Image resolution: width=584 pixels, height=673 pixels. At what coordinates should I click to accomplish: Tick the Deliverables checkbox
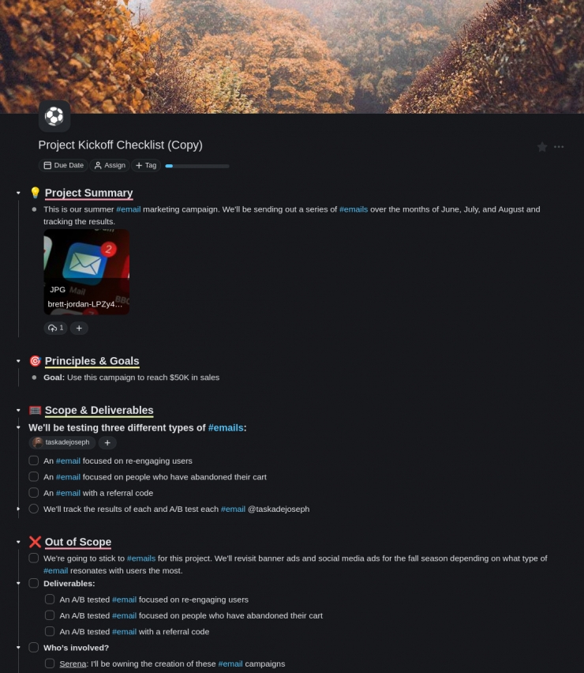click(33, 583)
